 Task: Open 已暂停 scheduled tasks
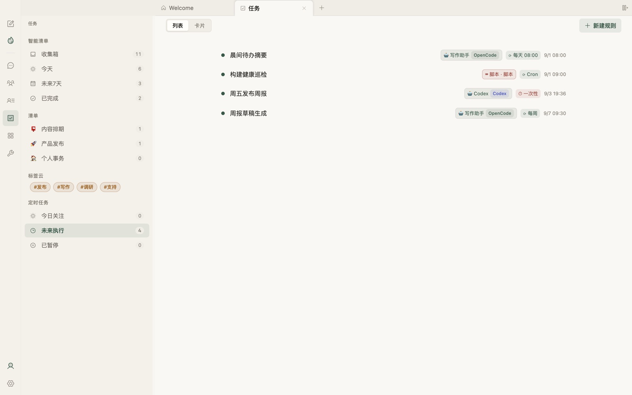tap(87, 245)
